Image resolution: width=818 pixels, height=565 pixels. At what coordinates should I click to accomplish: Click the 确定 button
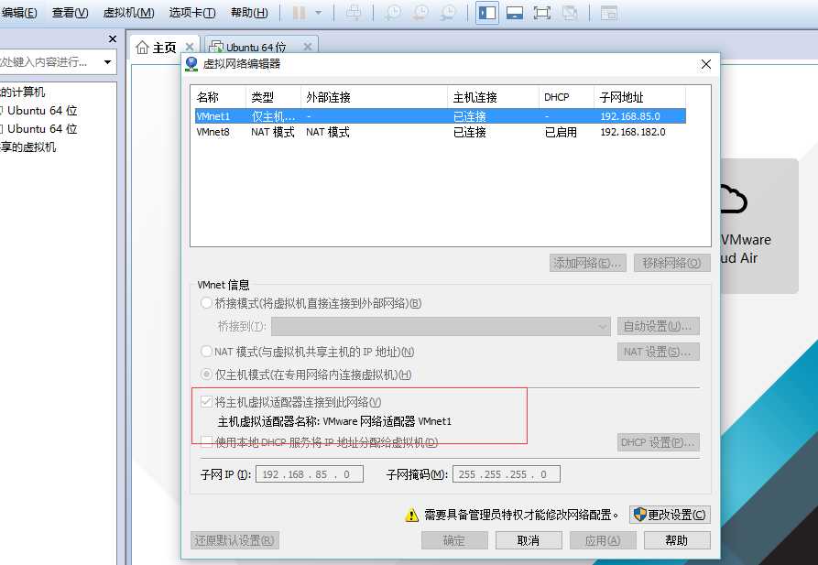454,540
